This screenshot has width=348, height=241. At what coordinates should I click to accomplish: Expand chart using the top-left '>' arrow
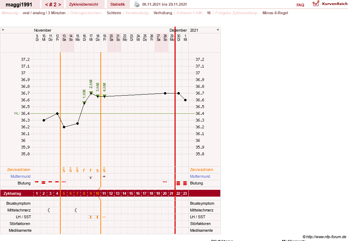click(x=3, y=30)
